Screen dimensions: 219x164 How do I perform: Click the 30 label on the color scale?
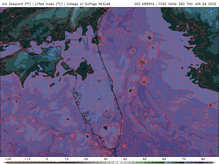[106, 159]
